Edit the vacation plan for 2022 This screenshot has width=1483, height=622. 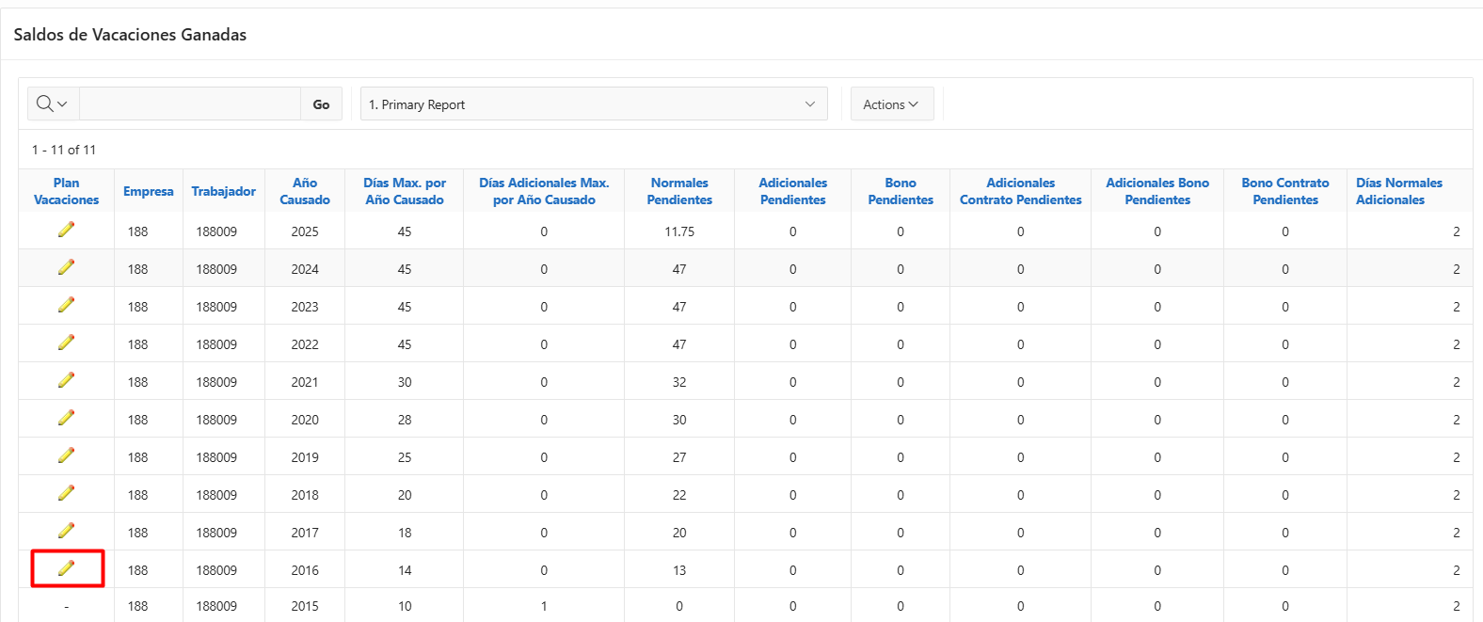[66, 343]
